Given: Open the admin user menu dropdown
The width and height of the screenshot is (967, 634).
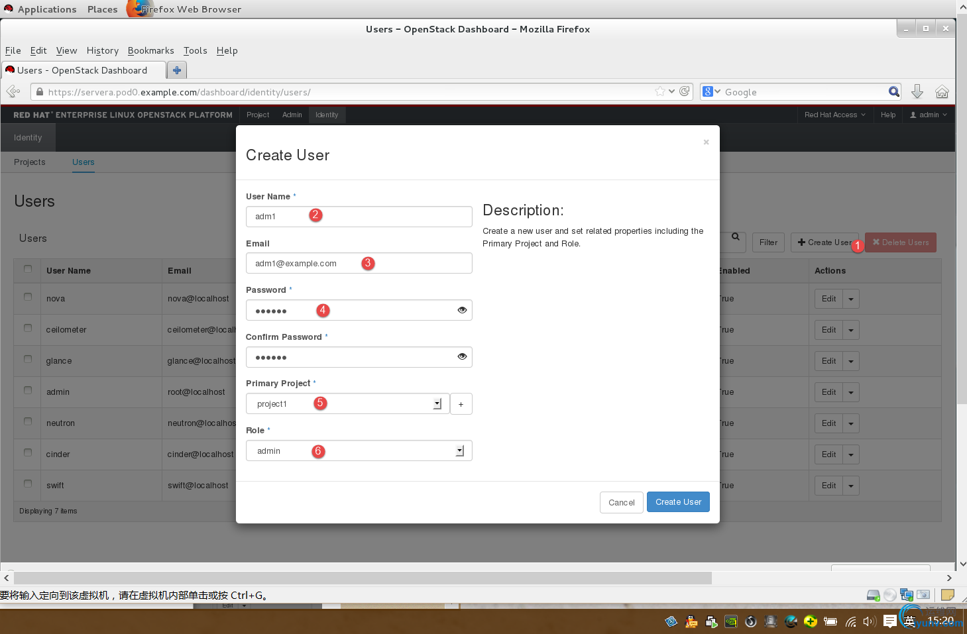Looking at the screenshot, I should pyautogui.click(x=929, y=115).
